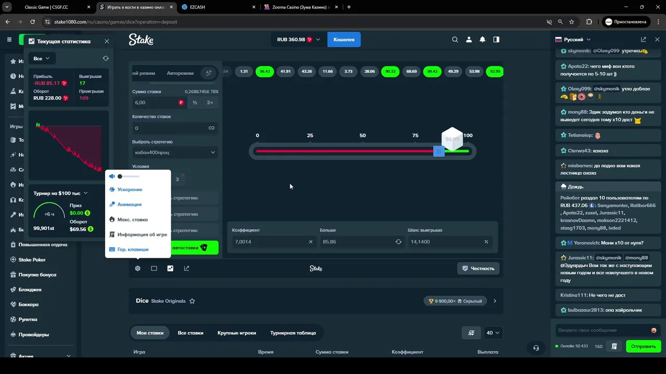Open Рулетка in sidebar

coord(28,319)
